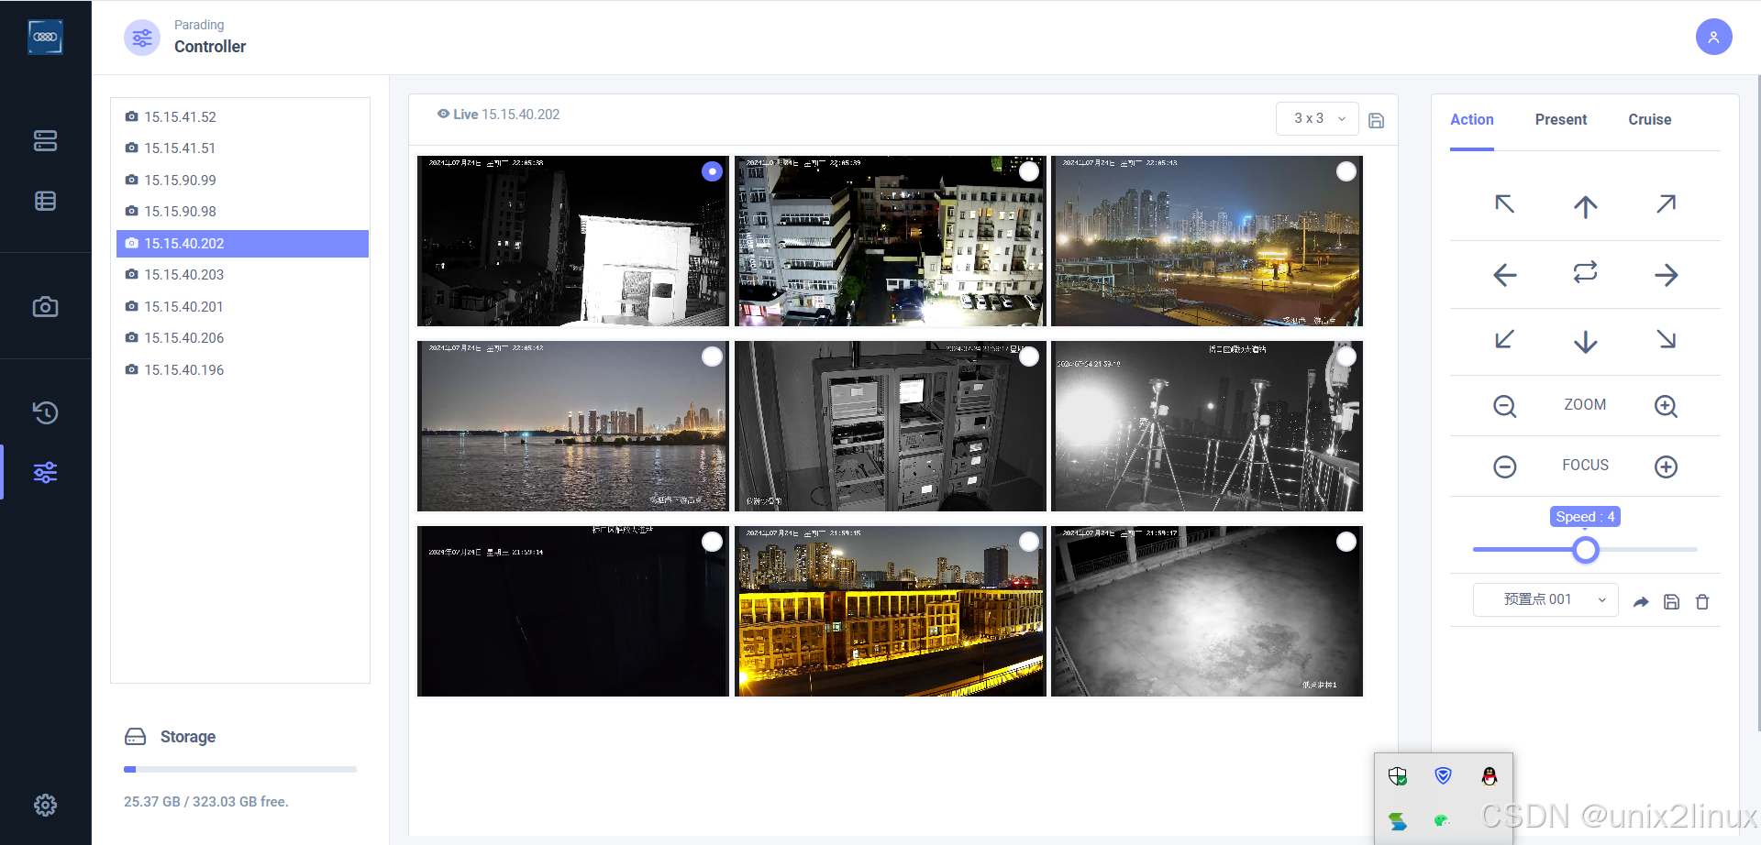Tilt camera down with down arrow
The height and width of the screenshot is (845, 1761).
(x=1585, y=341)
